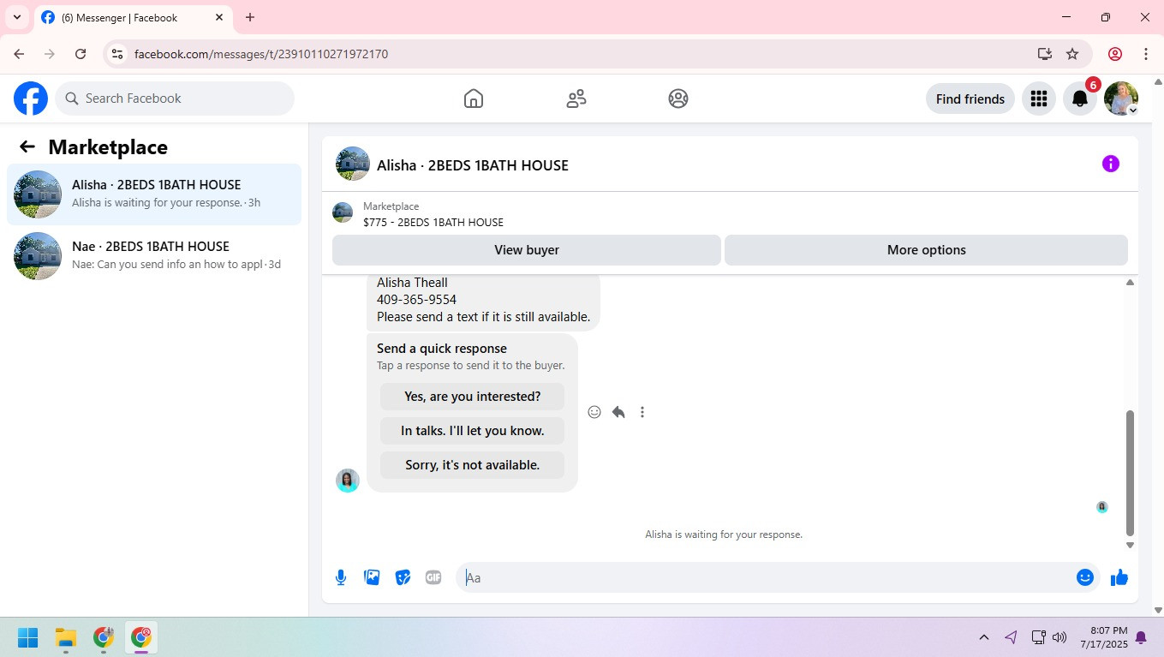Click the Alisha conversation header title

tap(473, 165)
